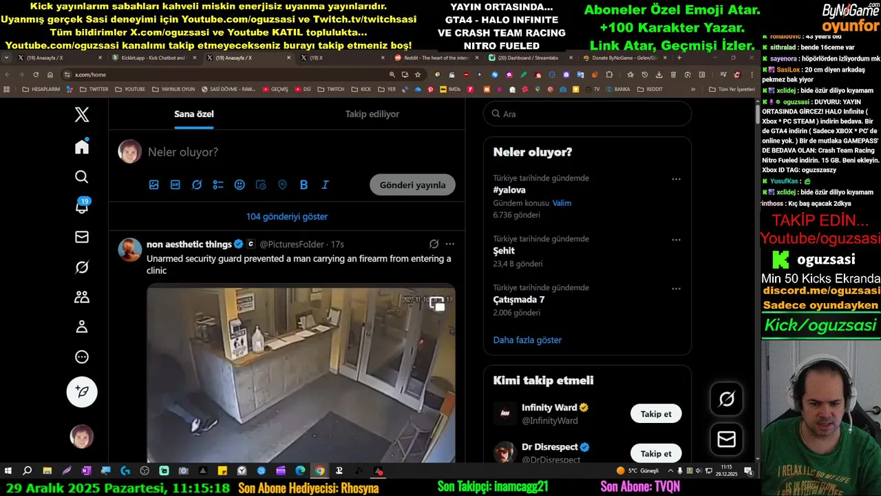Ask Grok about the PicturesFolder post
Viewport: 881px width, 496px height.
[x=434, y=244]
